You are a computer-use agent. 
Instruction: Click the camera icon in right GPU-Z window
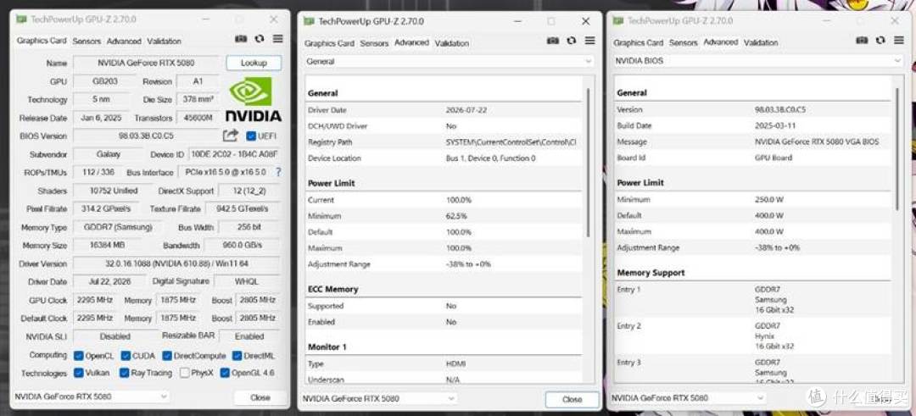click(862, 41)
